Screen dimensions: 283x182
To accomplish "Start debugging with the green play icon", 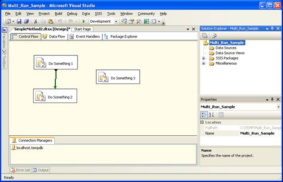I will (x=83, y=21).
